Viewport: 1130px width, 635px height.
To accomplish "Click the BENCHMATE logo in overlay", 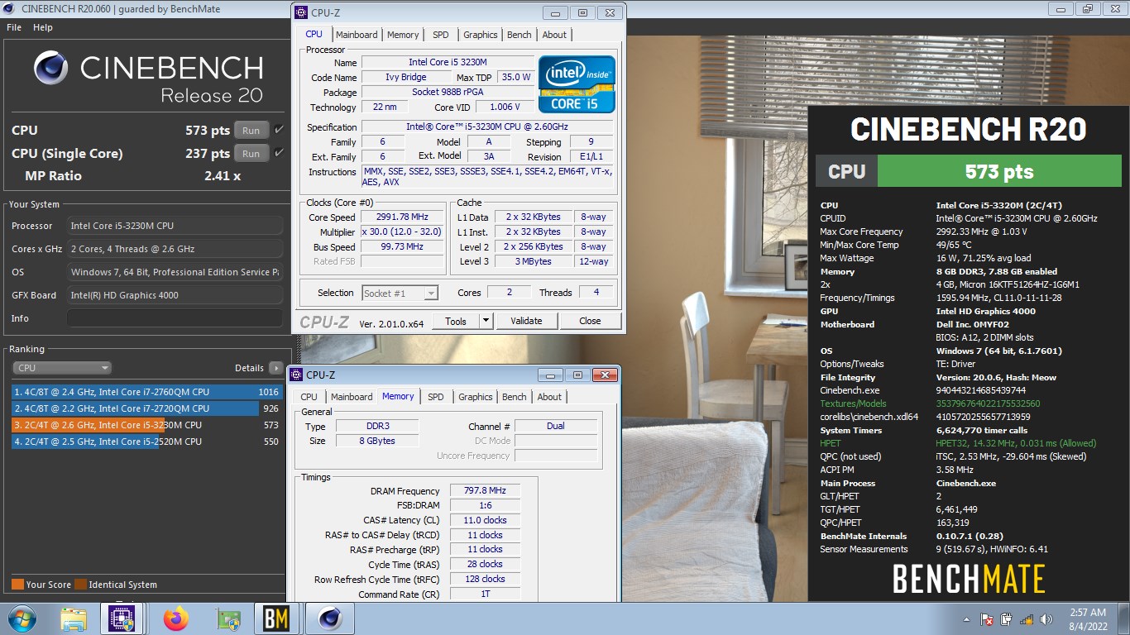I will tap(969, 579).
